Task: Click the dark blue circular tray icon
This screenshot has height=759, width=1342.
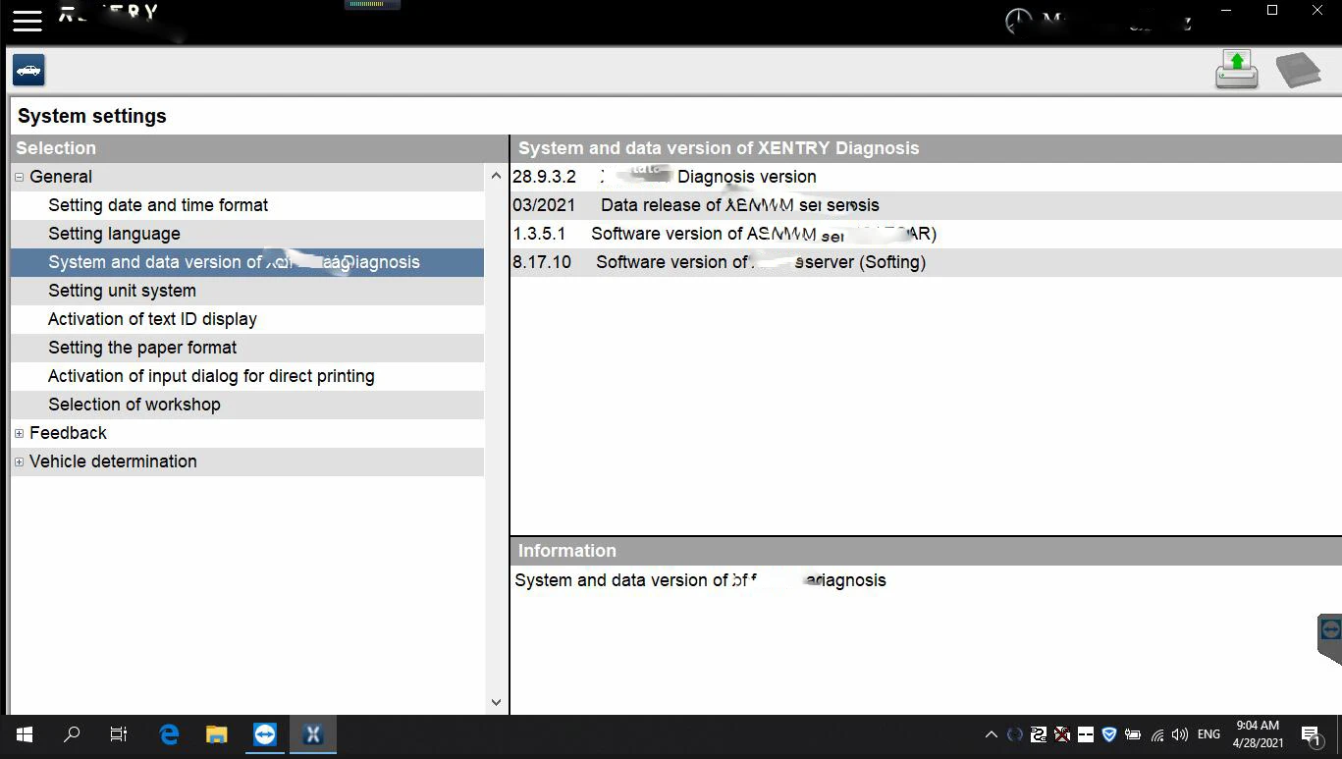Action: 1015,734
